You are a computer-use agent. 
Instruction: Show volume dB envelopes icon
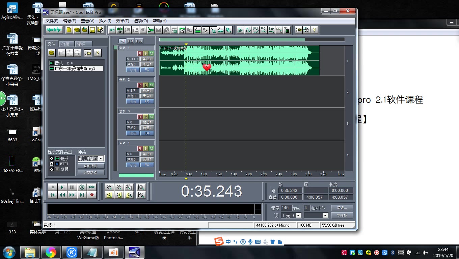point(240,30)
